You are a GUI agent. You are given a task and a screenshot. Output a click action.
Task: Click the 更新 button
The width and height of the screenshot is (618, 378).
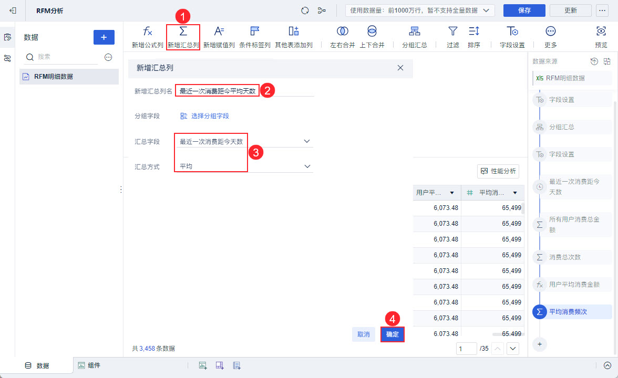[570, 10]
